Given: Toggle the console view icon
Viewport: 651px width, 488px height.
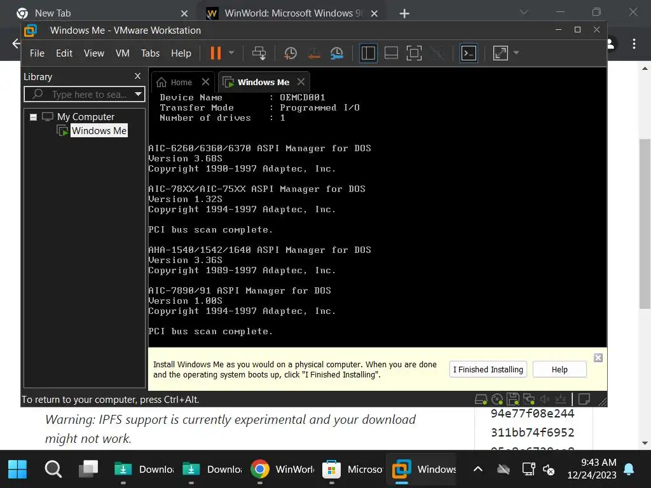Looking at the screenshot, I should [x=469, y=53].
